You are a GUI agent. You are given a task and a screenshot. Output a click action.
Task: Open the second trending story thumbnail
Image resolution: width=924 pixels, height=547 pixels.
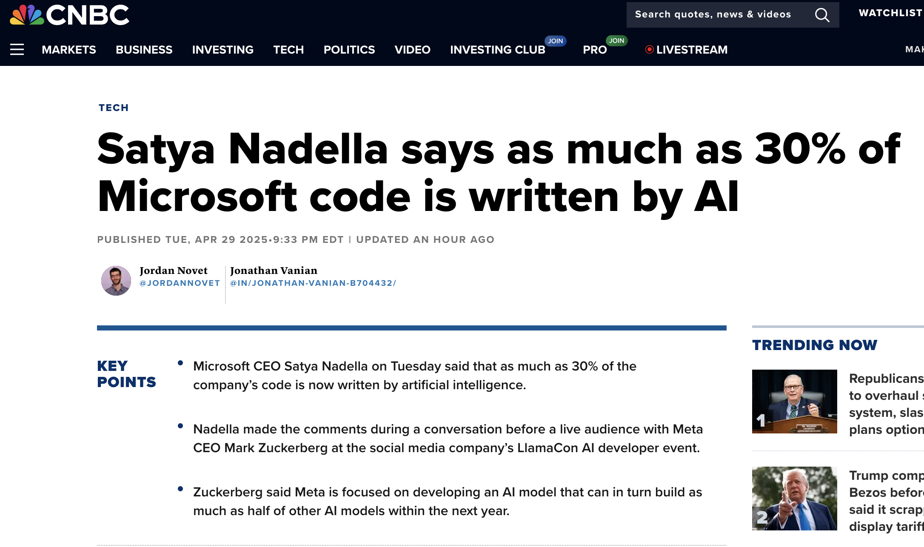coord(794,499)
